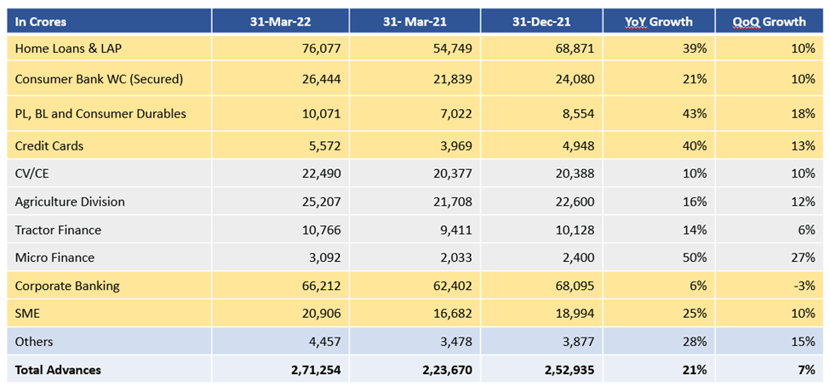This screenshot has width=830, height=386.
Task: Select the 31-Mar-22 column header
Action: pos(281,21)
